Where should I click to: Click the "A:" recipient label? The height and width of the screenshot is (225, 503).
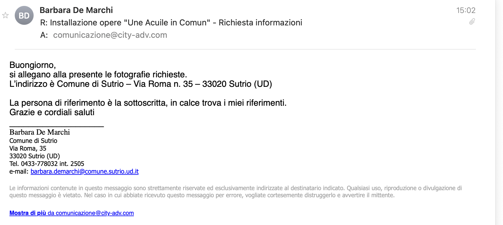(x=44, y=35)
